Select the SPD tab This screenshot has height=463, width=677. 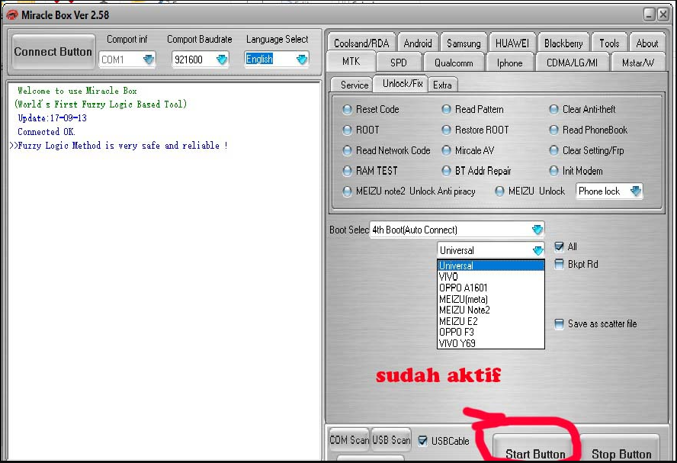pos(399,63)
